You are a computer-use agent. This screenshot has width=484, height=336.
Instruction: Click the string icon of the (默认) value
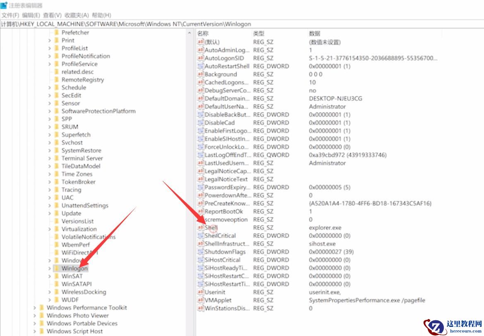(x=200, y=42)
